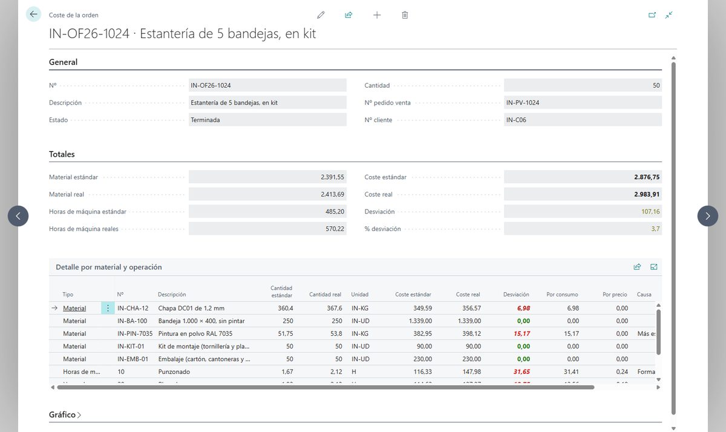Click the edit pencil icon

321,15
